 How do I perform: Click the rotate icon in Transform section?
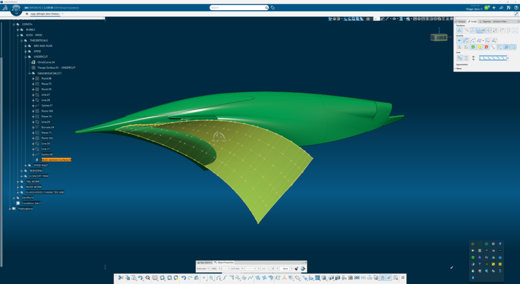(502, 30)
